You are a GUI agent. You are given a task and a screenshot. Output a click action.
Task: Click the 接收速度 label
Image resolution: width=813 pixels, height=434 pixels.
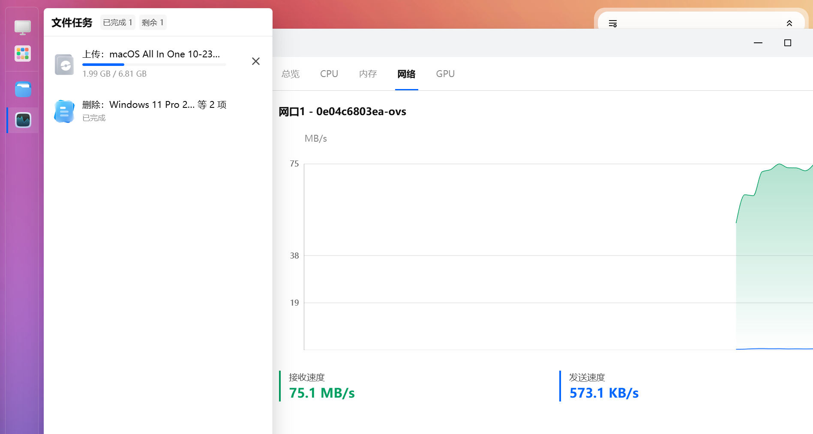pos(307,378)
